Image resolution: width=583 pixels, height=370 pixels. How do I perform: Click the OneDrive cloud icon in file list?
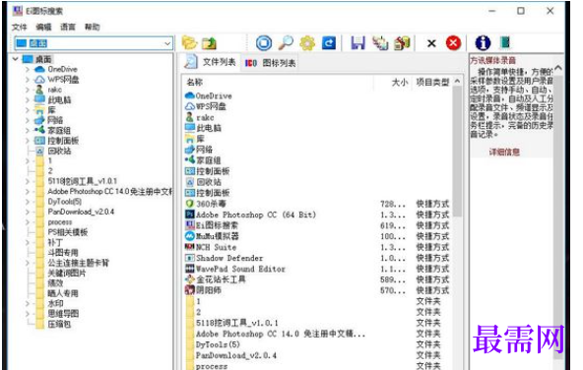click(190, 95)
